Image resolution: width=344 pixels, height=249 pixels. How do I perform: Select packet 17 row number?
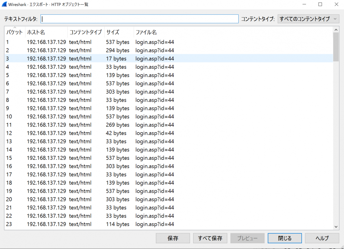click(x=9, y=174)
